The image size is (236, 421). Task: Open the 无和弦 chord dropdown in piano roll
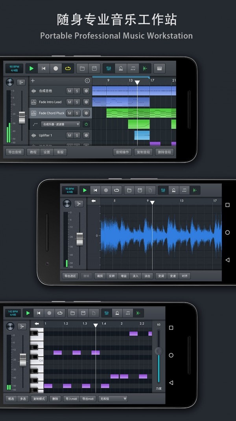click(113, 399)
